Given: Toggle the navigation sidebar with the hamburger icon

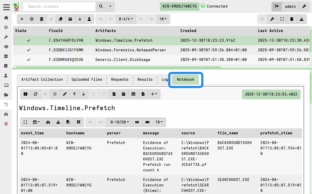Looking at the screenshot, I should click(6, 7).
